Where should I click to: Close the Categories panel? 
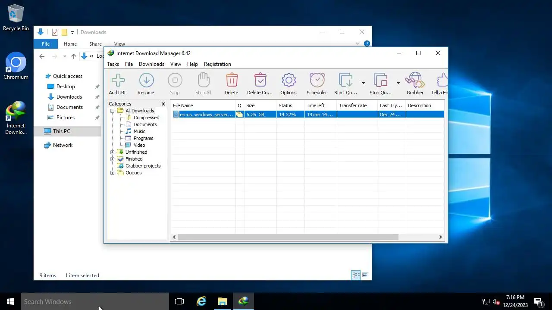click(163, 104)
